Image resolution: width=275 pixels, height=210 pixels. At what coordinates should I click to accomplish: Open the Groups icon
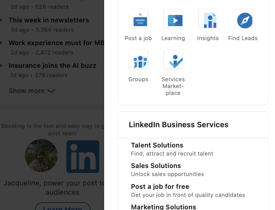click(138, 60)
